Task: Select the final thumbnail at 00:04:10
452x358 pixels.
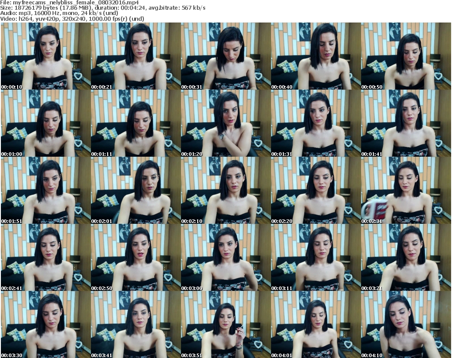Action: (406, 324)
